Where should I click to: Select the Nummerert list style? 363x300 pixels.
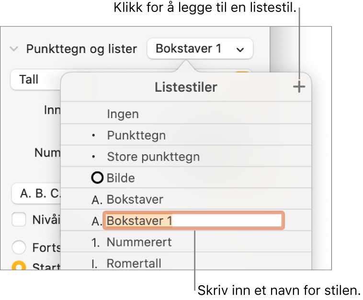click(186, 242)
